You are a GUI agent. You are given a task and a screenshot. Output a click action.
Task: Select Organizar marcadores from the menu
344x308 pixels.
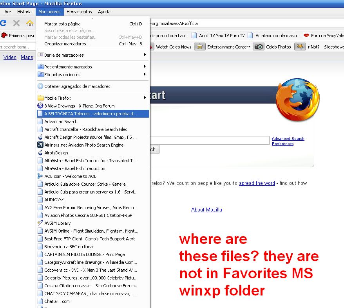[67, 44]
